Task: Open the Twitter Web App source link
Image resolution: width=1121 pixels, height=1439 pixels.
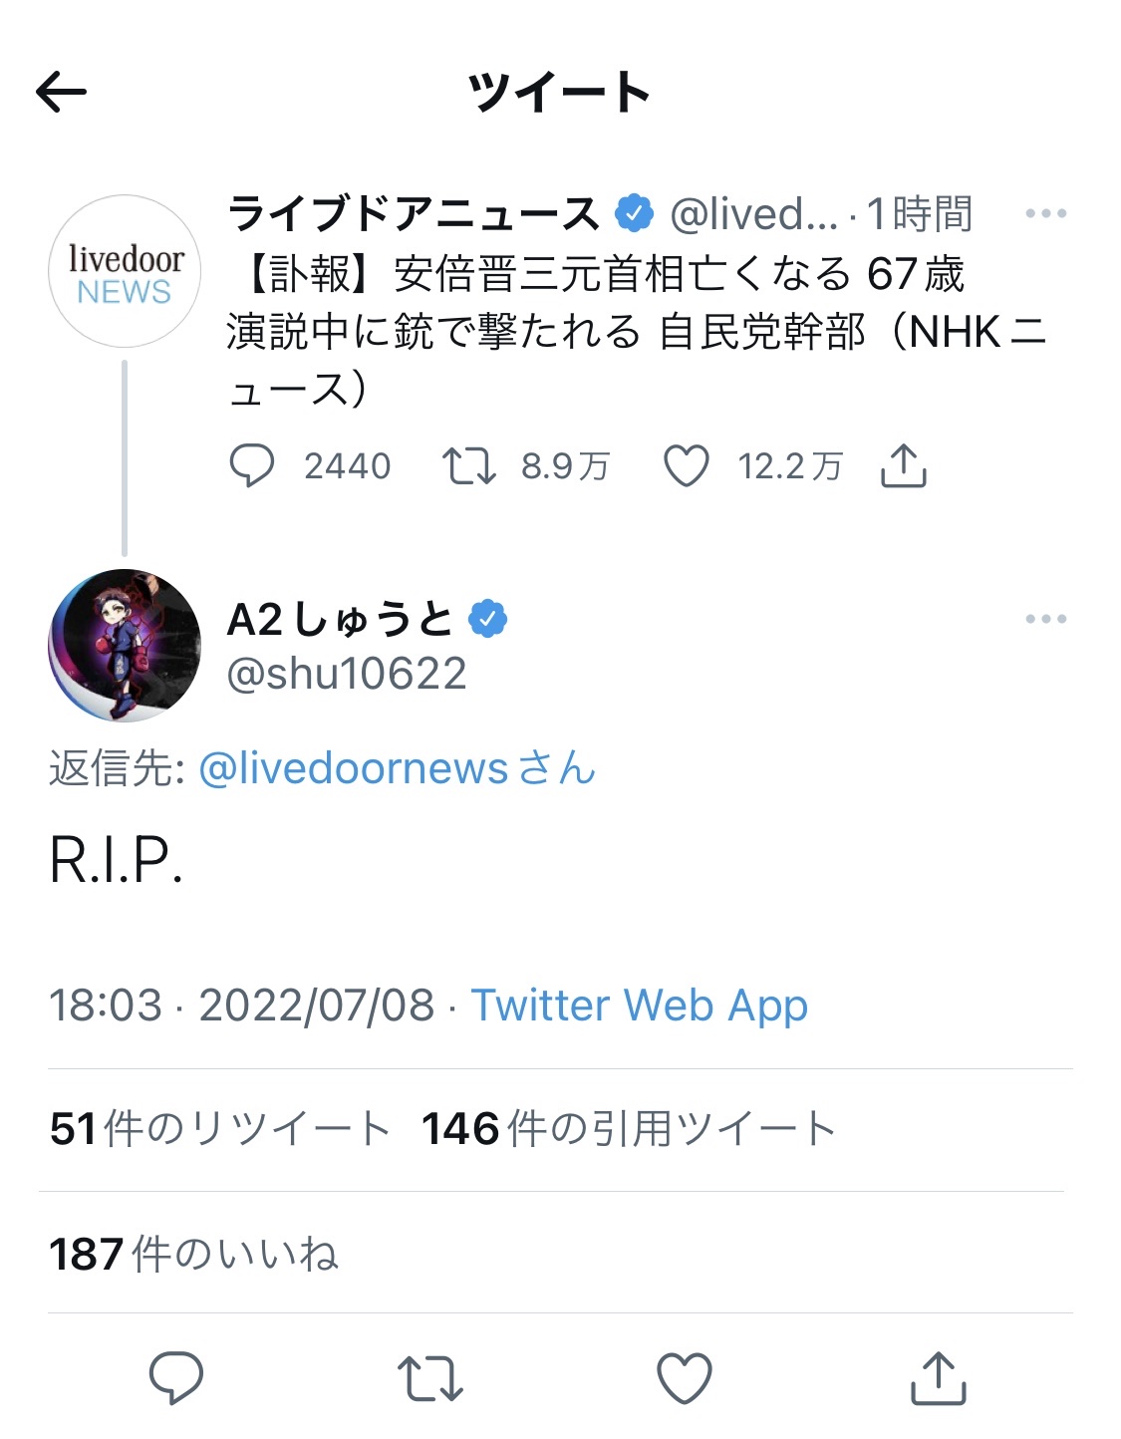Action: (639, 1005)
